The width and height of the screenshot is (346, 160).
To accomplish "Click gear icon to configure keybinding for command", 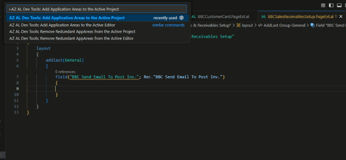I will tap(181, 18).
